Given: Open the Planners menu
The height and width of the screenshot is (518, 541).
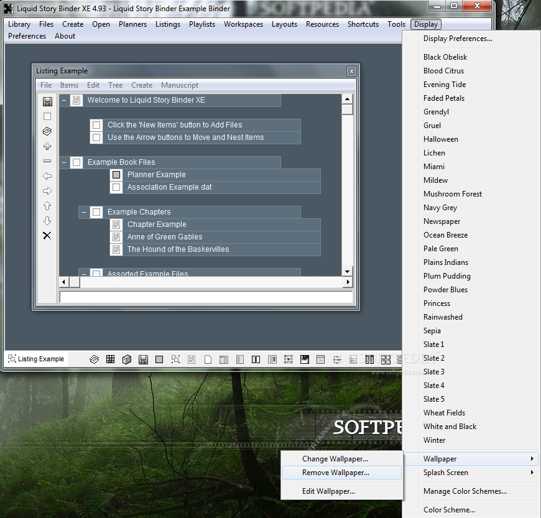Looking at the screenshot, I should 132,24.
